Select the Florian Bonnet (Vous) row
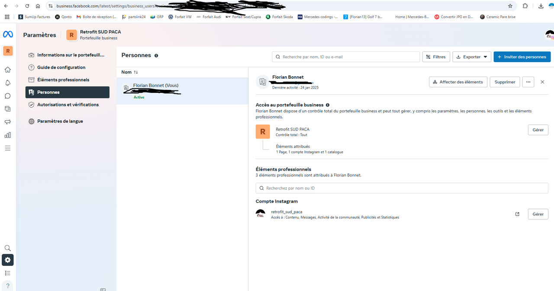The width and height of the screenshot is (554, 291). tap(182, 91)
